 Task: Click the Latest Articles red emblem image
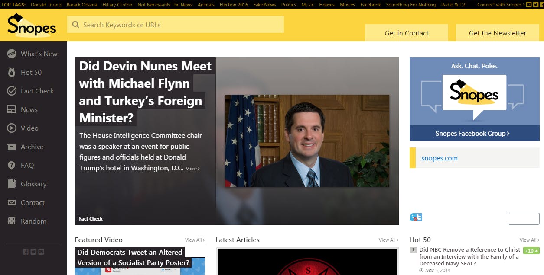[x=307, y=262]
